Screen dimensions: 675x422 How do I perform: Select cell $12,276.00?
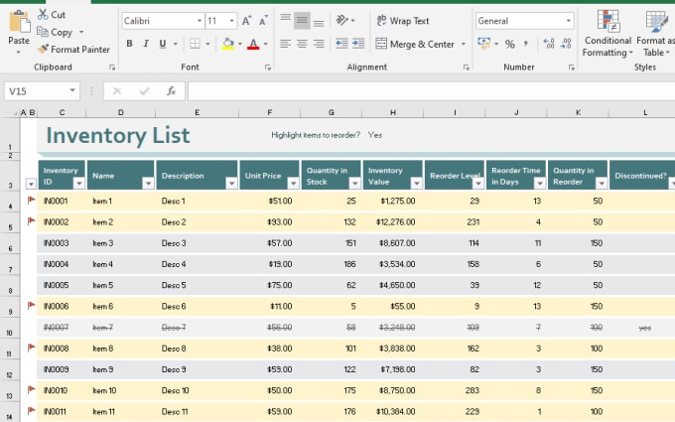(395, 222)
